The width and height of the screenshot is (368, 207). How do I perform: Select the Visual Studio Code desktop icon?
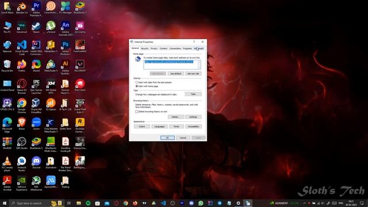(22, 48)
